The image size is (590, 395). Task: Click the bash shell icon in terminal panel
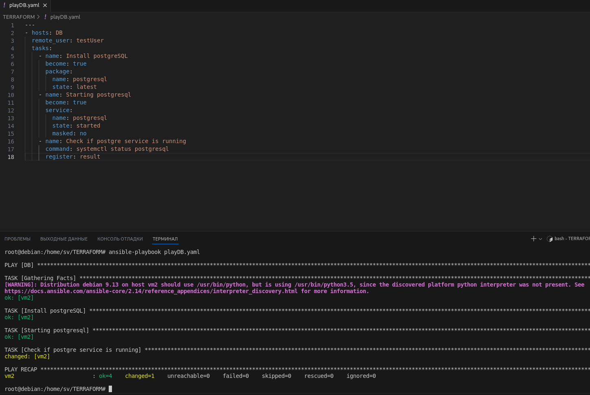550,239
